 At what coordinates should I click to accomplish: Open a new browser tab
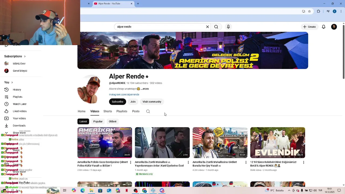pyautogui.click(x=138, y=4)
